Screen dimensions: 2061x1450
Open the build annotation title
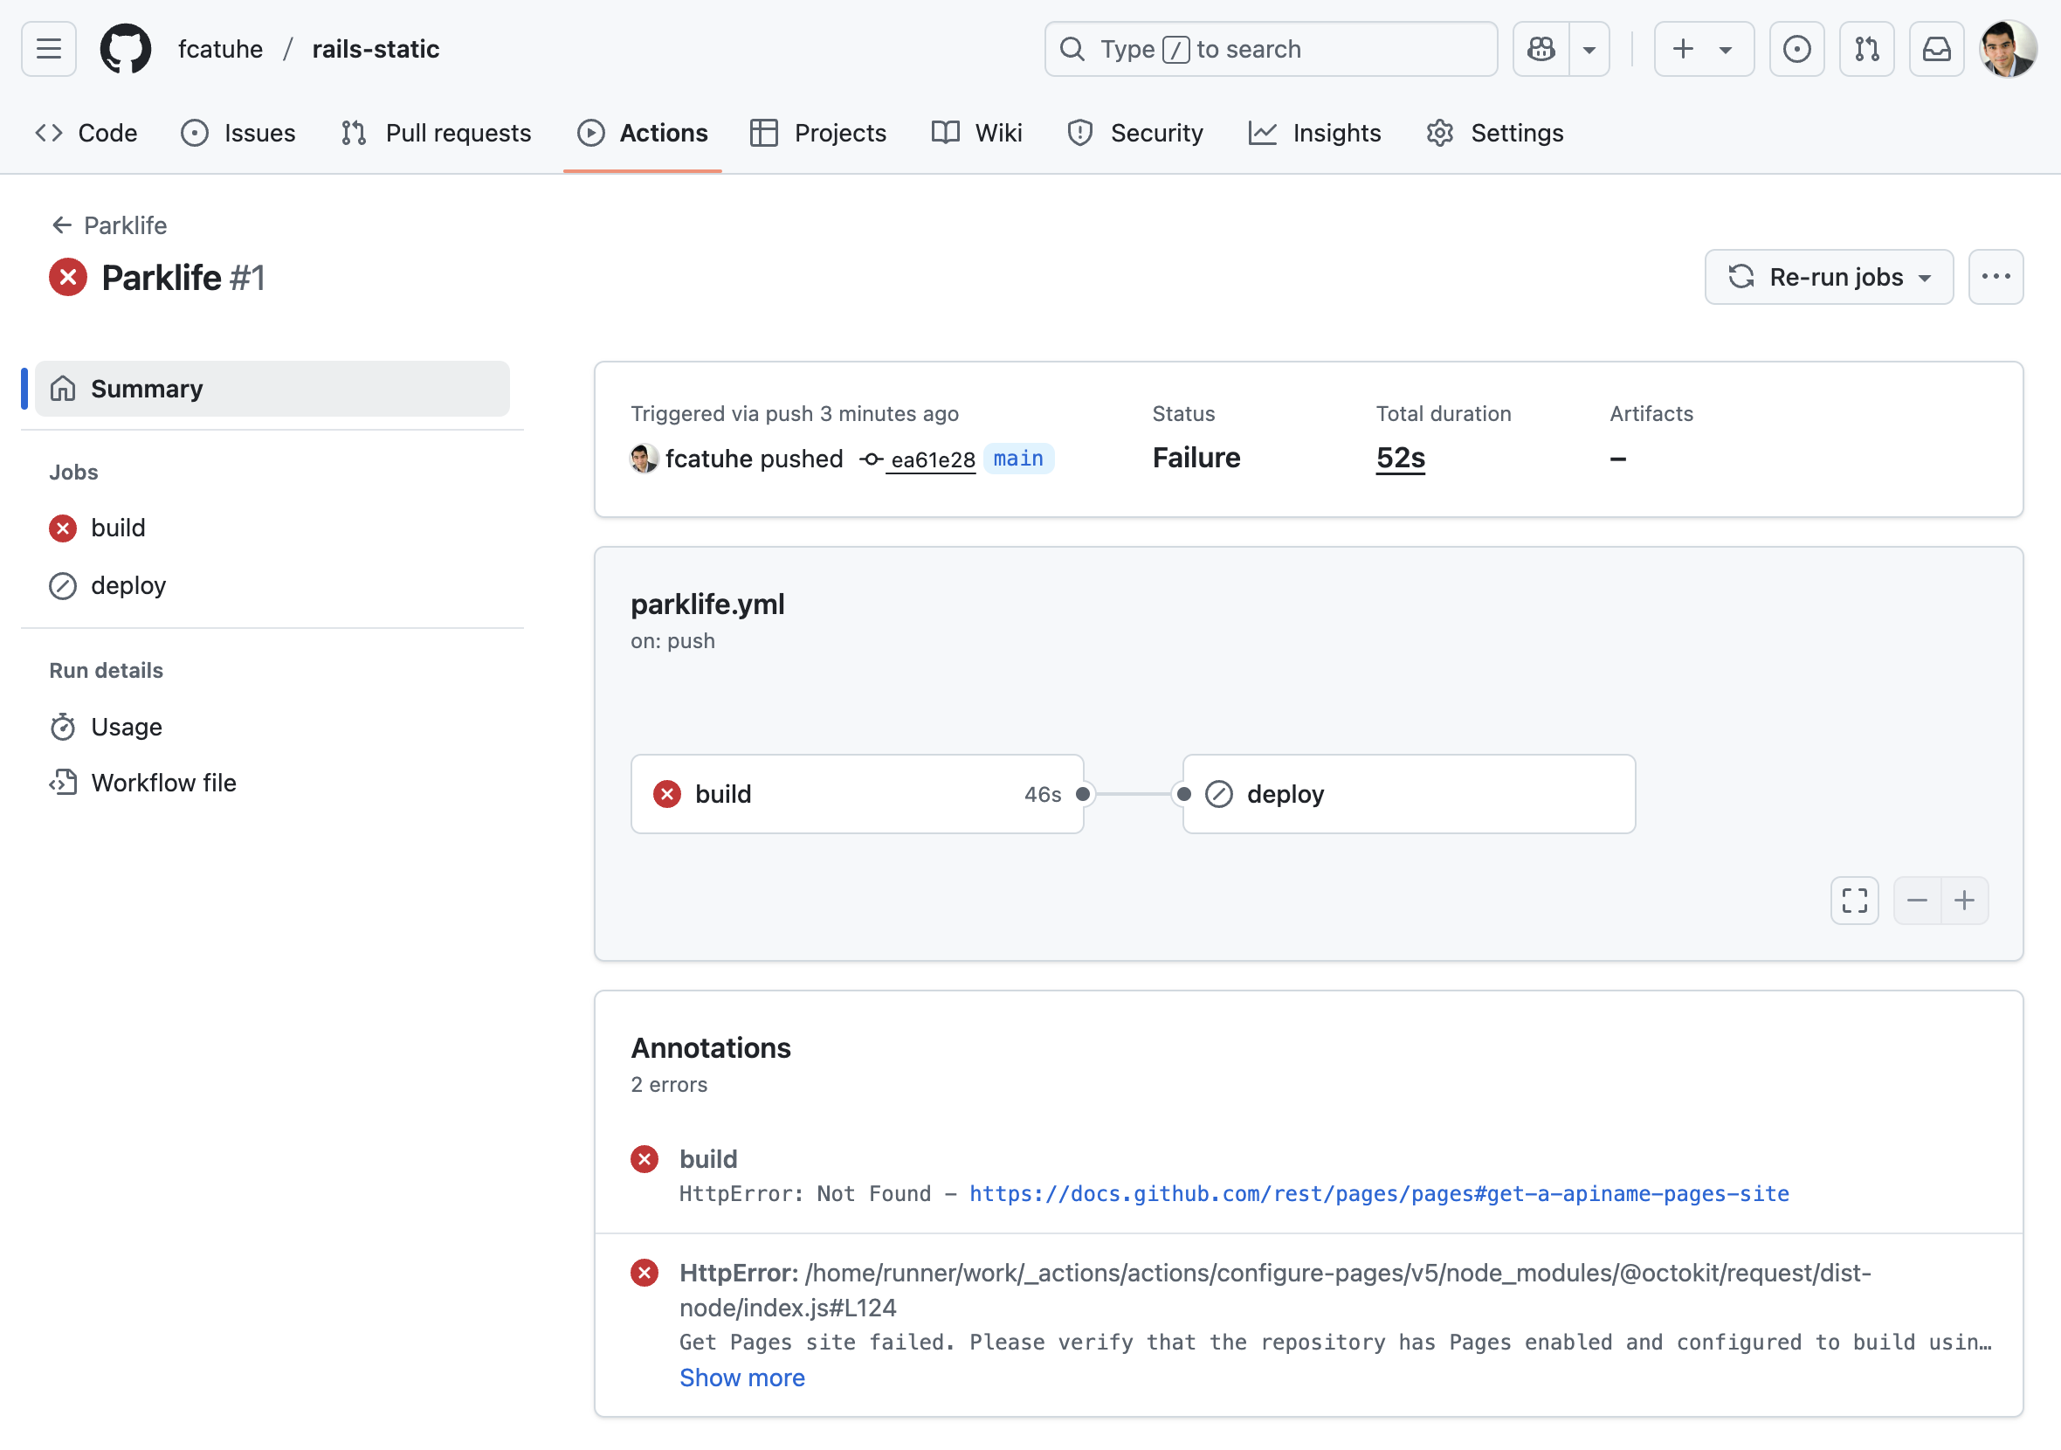pyautogui.click(x=708, y=1159)
